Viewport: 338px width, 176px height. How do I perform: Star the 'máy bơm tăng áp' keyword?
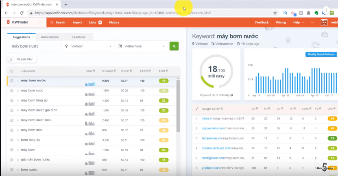coord(17,100)
